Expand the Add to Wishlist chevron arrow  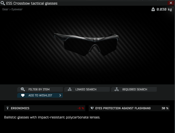coord(60,95)
